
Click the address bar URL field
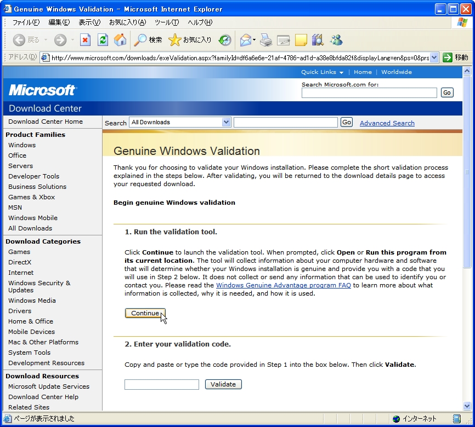pyautogui.click(x=240, y=57)
